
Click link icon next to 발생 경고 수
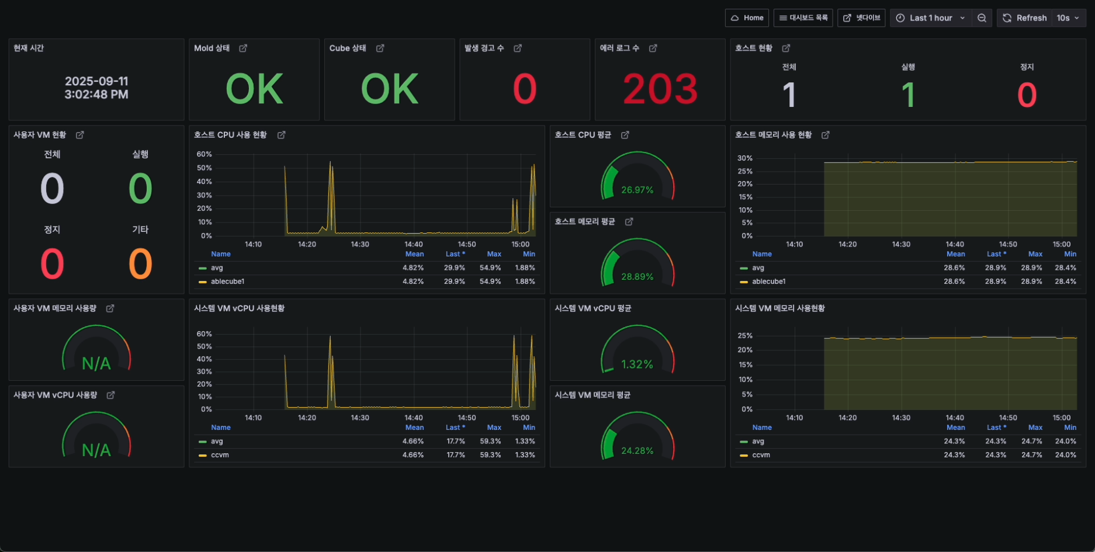point(518,48)
